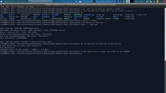Click the green 'u-boot' executable name

pyautogui.click(x=116, y=19)
